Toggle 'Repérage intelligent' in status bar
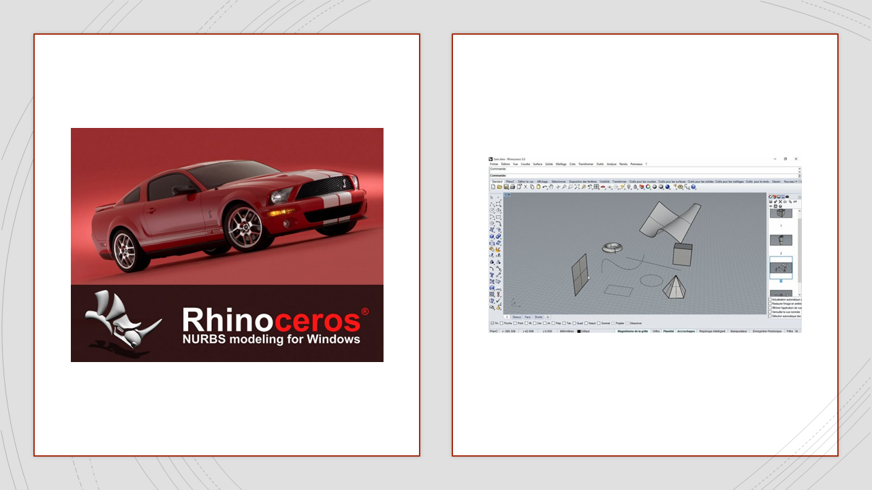This screenshot has width=872, height=490. pos(712,331)
